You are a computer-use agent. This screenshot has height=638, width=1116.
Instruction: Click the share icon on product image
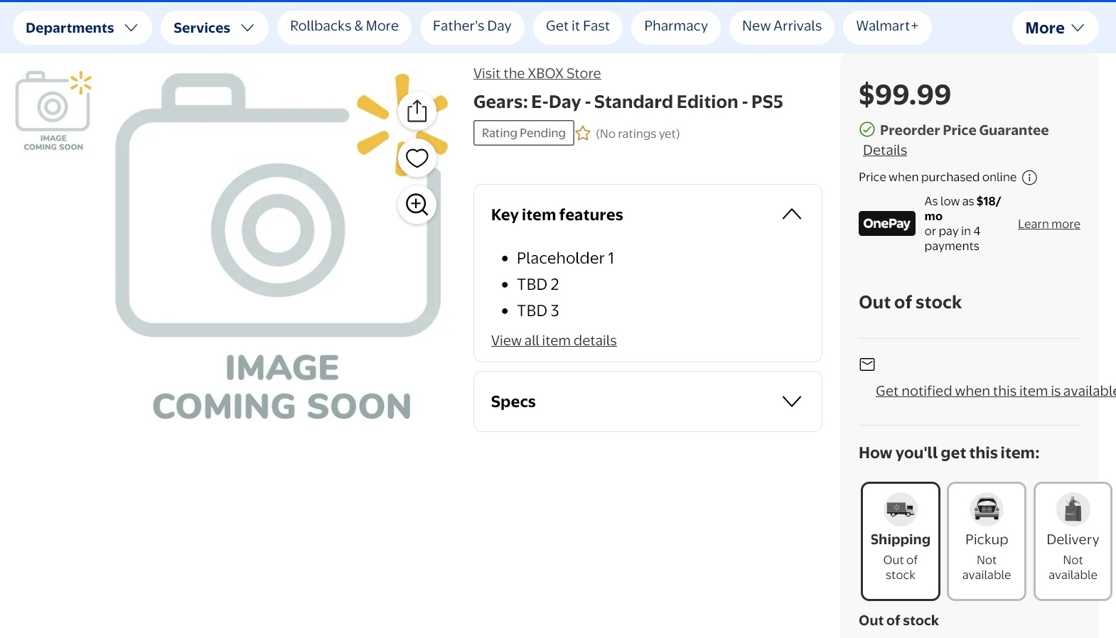coord(417,111)
